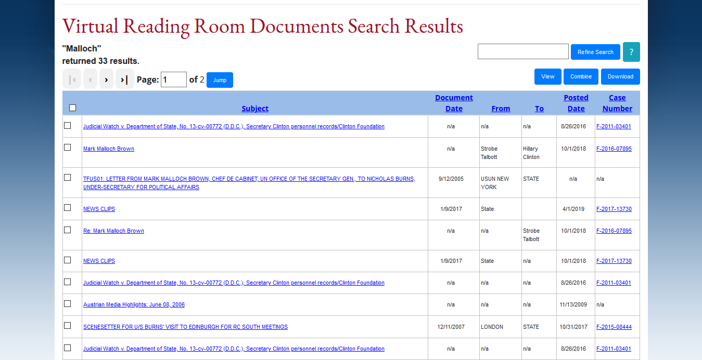
Task: Select the 12/11/2007 document date cell
Action: click(454, 327)
